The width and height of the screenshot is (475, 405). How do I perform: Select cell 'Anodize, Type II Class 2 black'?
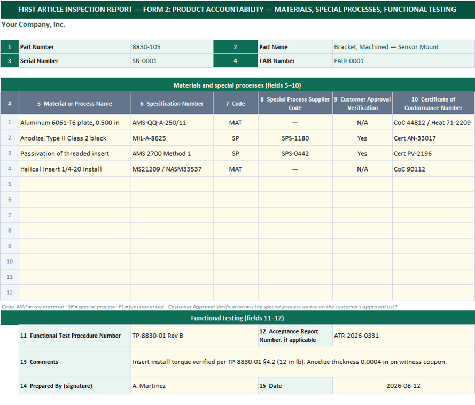pos(75,138)
